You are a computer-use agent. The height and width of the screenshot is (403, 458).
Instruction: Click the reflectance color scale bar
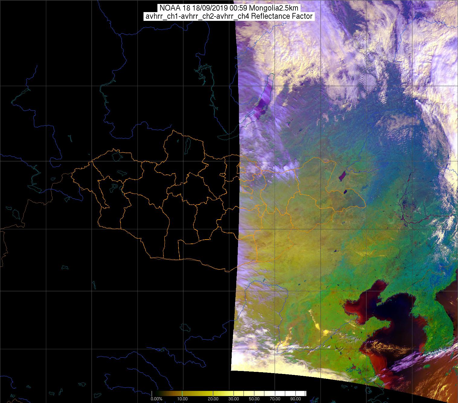click(x=229, y=393)
